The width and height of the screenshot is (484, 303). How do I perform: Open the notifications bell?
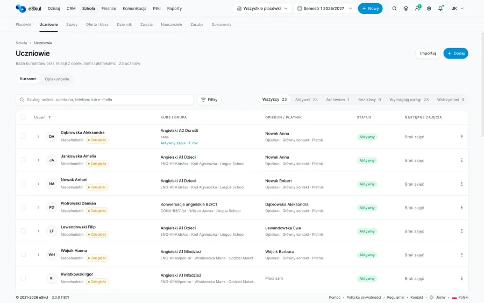pos(440,8)
